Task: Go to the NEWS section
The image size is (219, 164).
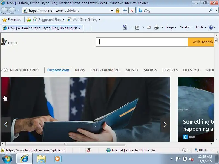Action: point(80,70)
